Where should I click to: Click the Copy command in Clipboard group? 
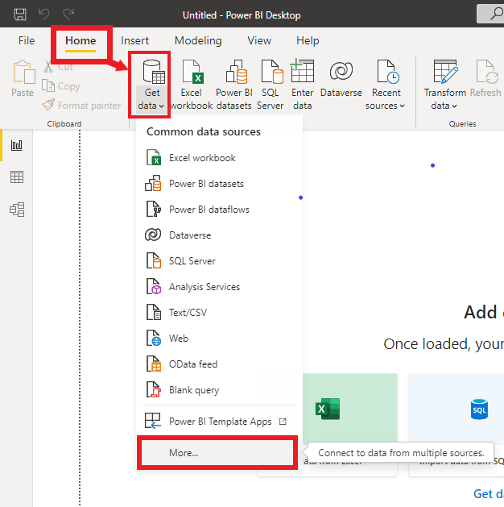[60, 86]
